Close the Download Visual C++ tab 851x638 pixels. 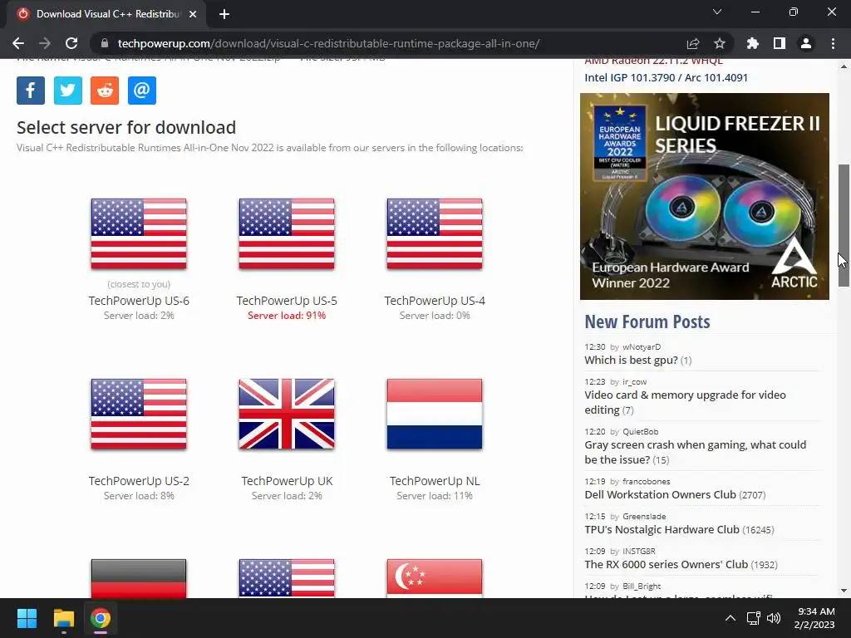(193, 14)
